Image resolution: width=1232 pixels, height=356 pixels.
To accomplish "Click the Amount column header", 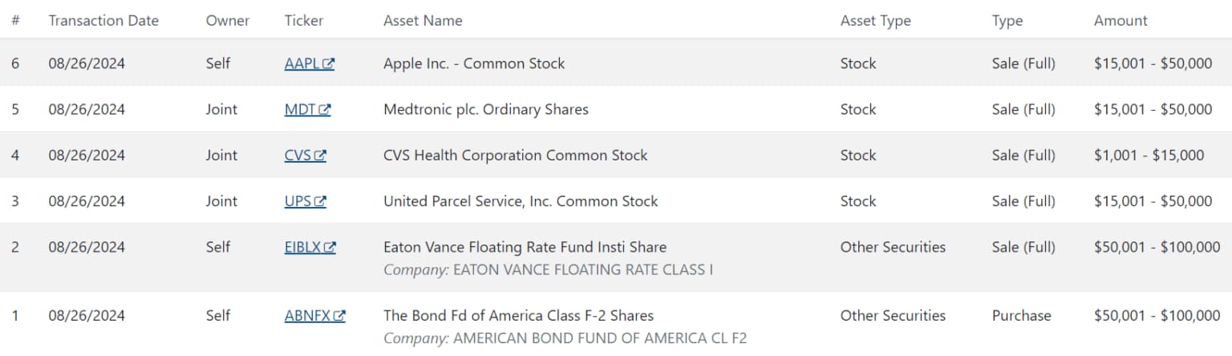I will [1121, 20].
